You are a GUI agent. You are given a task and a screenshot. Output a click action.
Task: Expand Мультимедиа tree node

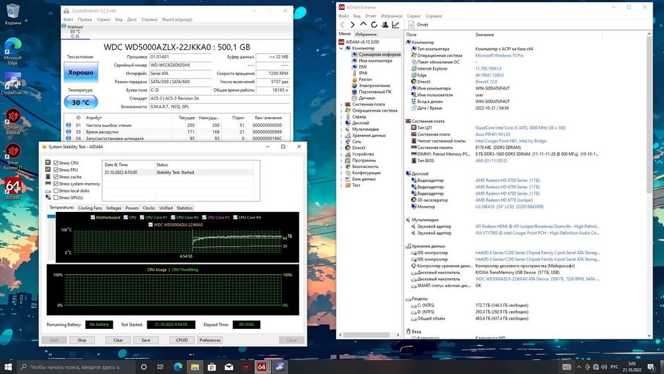point(341,129)
